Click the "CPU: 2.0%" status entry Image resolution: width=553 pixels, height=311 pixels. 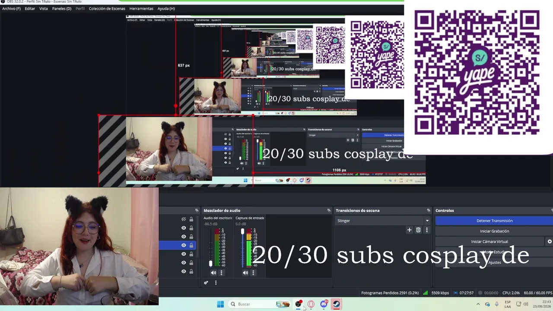(511, 293)
